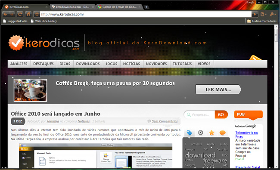Select the clock recent posts tab icon
Screen dimensions: 280x170
(x=201, y=133)
